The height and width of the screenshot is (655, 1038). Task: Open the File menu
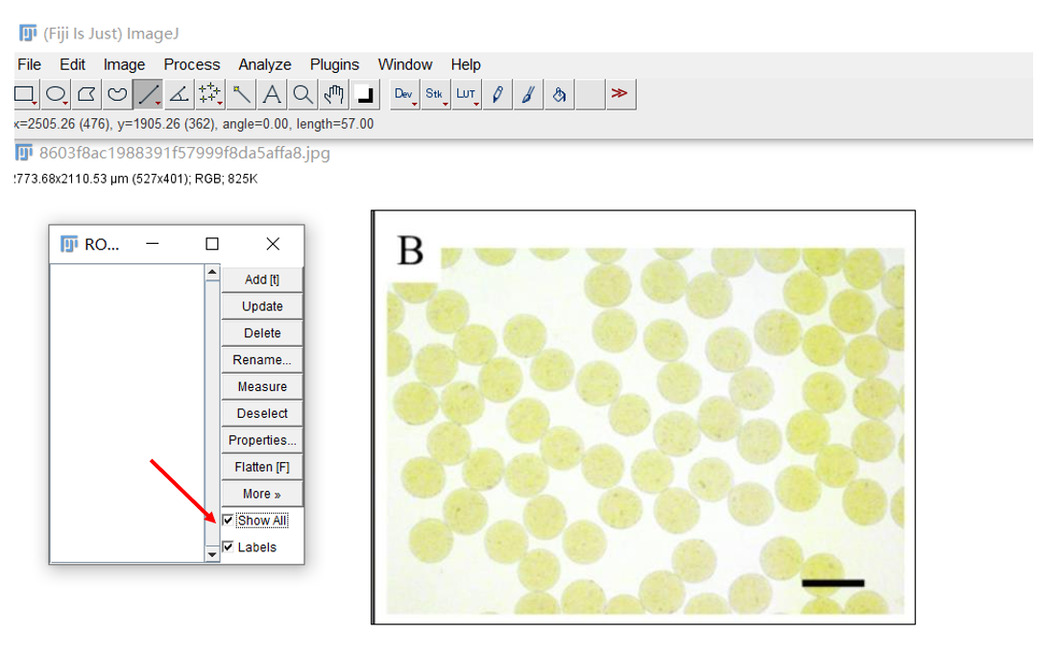pos(29,64)
